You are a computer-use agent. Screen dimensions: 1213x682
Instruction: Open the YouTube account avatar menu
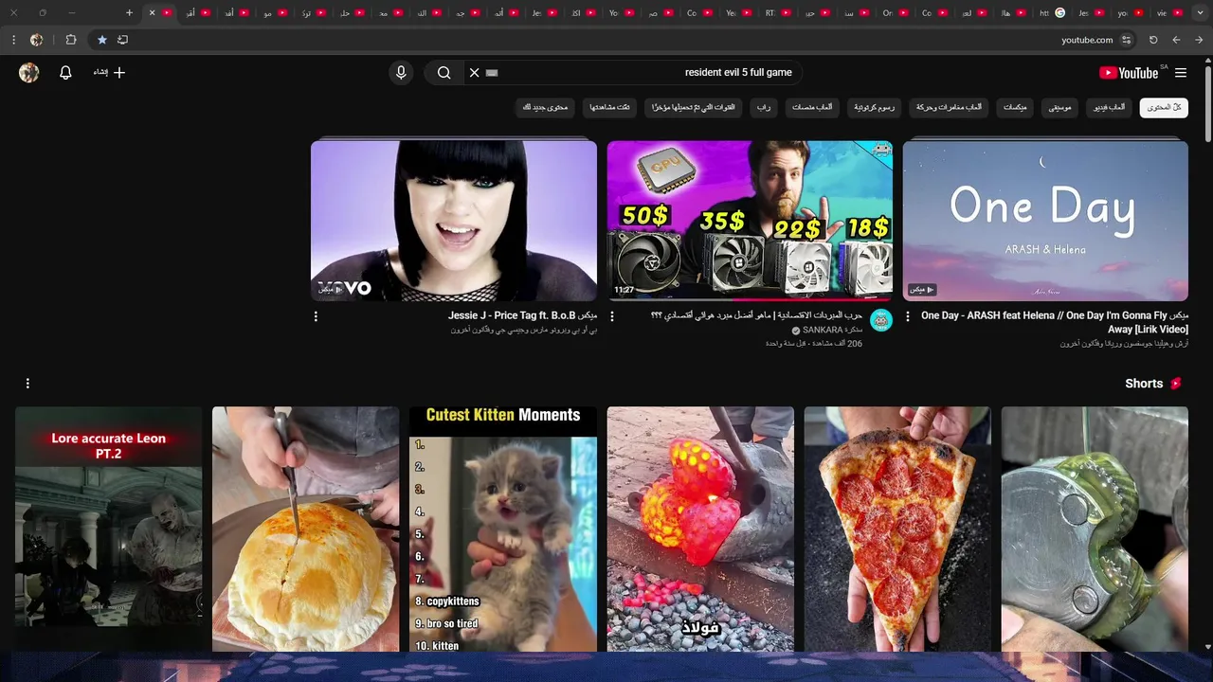tap(29, 73)
